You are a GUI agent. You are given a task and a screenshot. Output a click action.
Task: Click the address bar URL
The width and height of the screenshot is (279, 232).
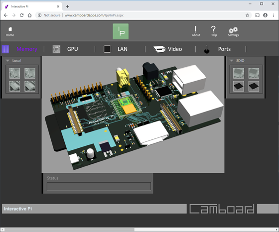[x=94, y=15]
